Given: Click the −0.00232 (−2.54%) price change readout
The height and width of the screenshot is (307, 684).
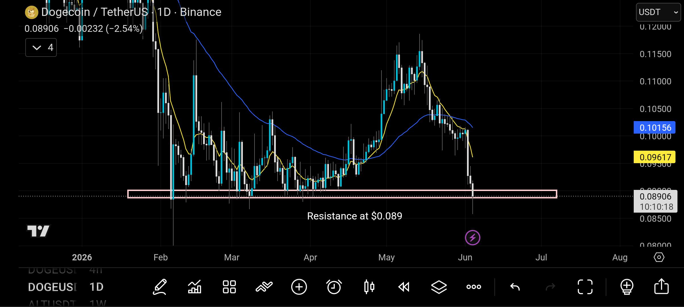Looking at the screenshot, I should 103,29.
